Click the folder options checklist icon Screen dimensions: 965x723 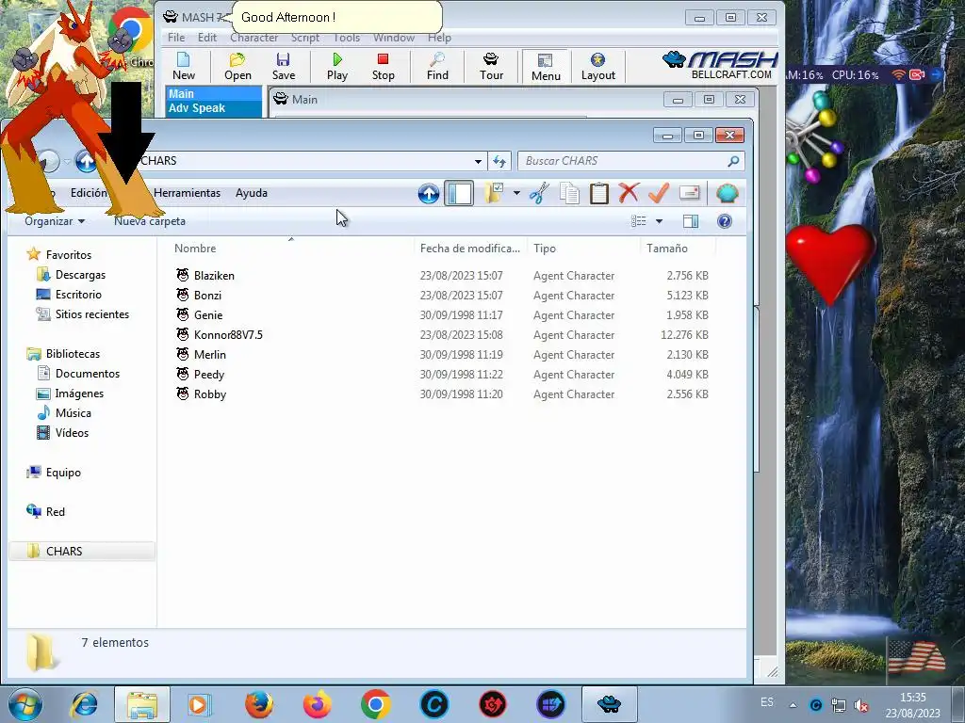click(494, 193)
